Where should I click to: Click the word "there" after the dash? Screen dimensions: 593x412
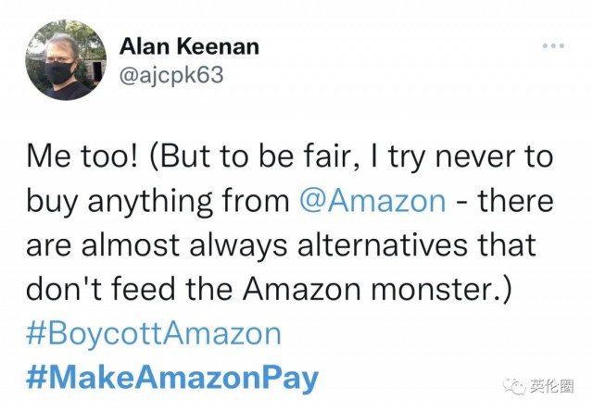(x=515, y=201)
